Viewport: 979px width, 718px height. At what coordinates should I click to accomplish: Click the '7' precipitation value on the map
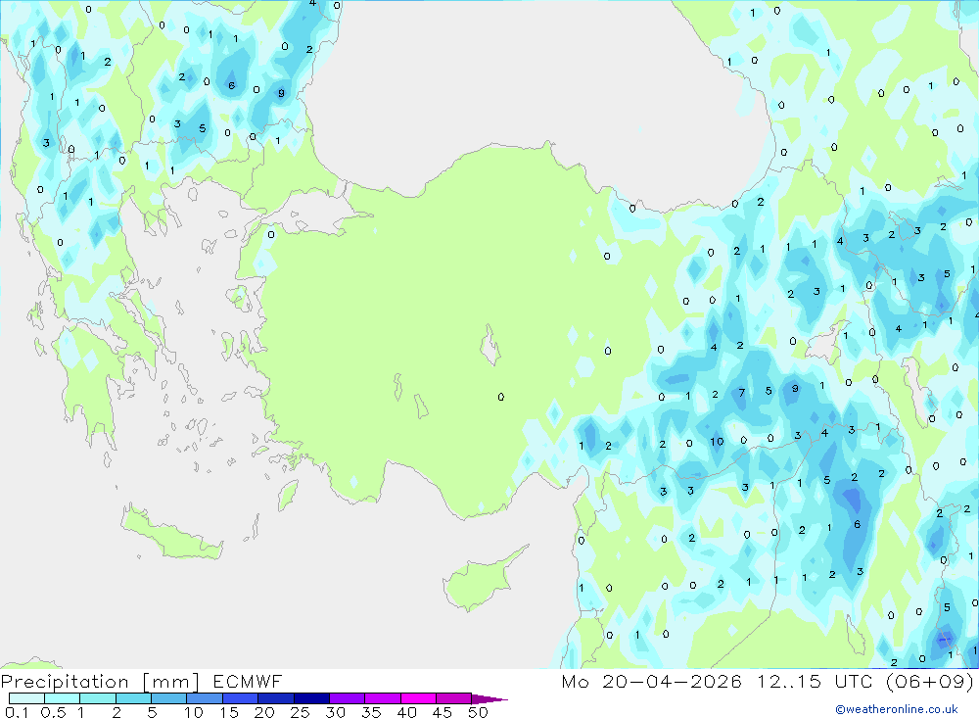click(x=742, y=393)
